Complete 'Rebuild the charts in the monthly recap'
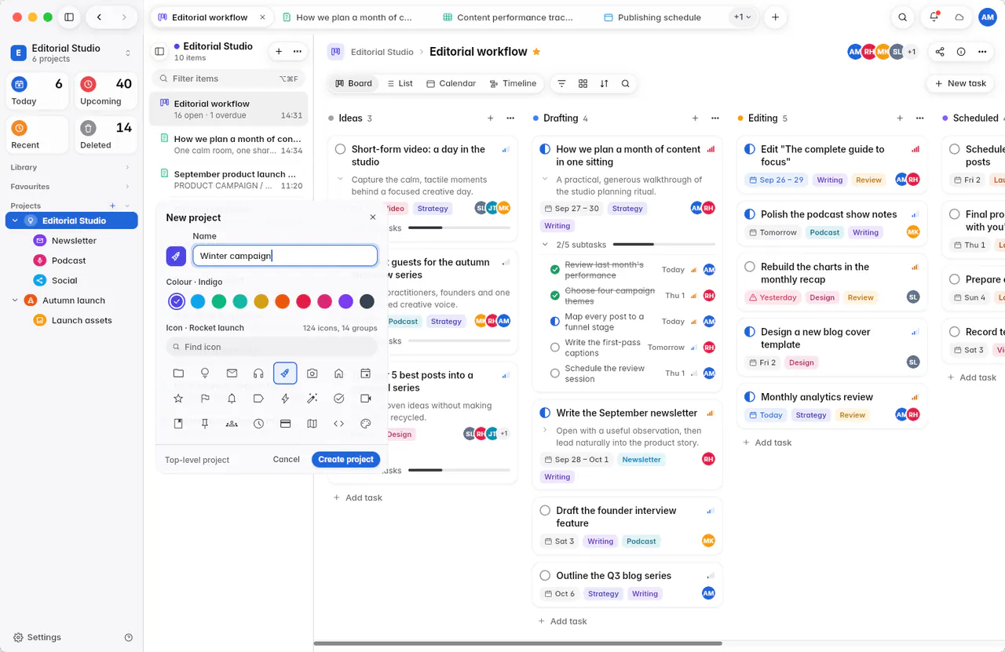 (x=749, y=267)
